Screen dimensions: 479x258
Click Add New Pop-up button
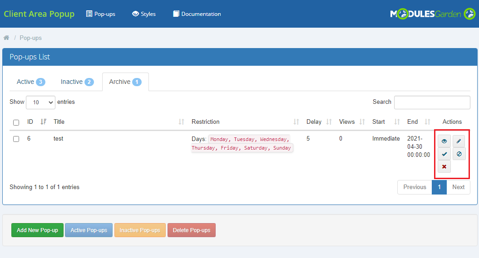[x=37, y=230]
